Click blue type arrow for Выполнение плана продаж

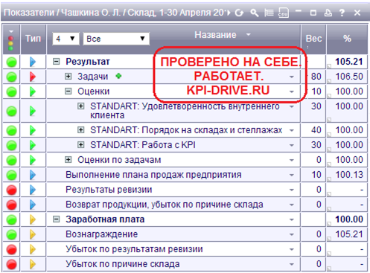tap(33, 175)
